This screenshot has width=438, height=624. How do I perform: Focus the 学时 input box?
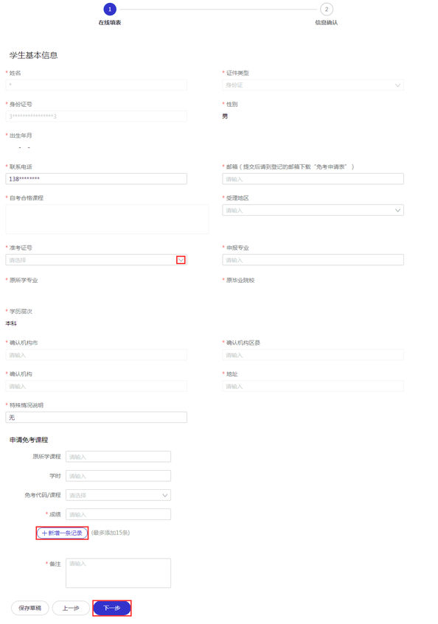pyautogui.click(x=118, y=476)
